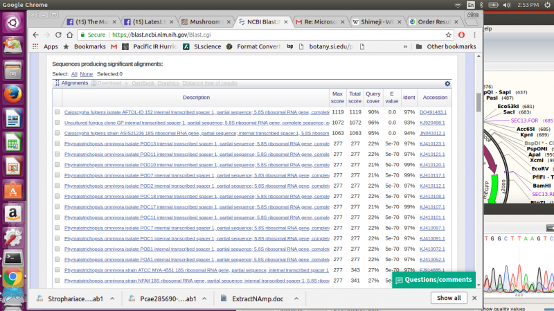Expand the Alignments section header
This screenshot has height=311, width=554.
(x=72, y=83)
